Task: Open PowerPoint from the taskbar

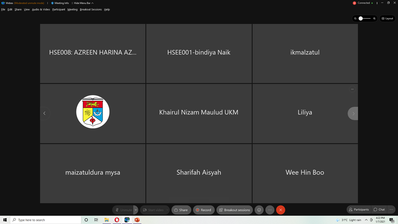Action: point(137,220)
